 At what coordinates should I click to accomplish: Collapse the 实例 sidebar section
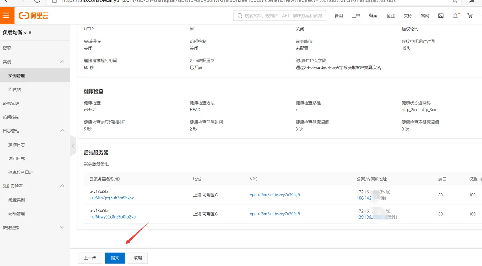[x=62, y=62]
